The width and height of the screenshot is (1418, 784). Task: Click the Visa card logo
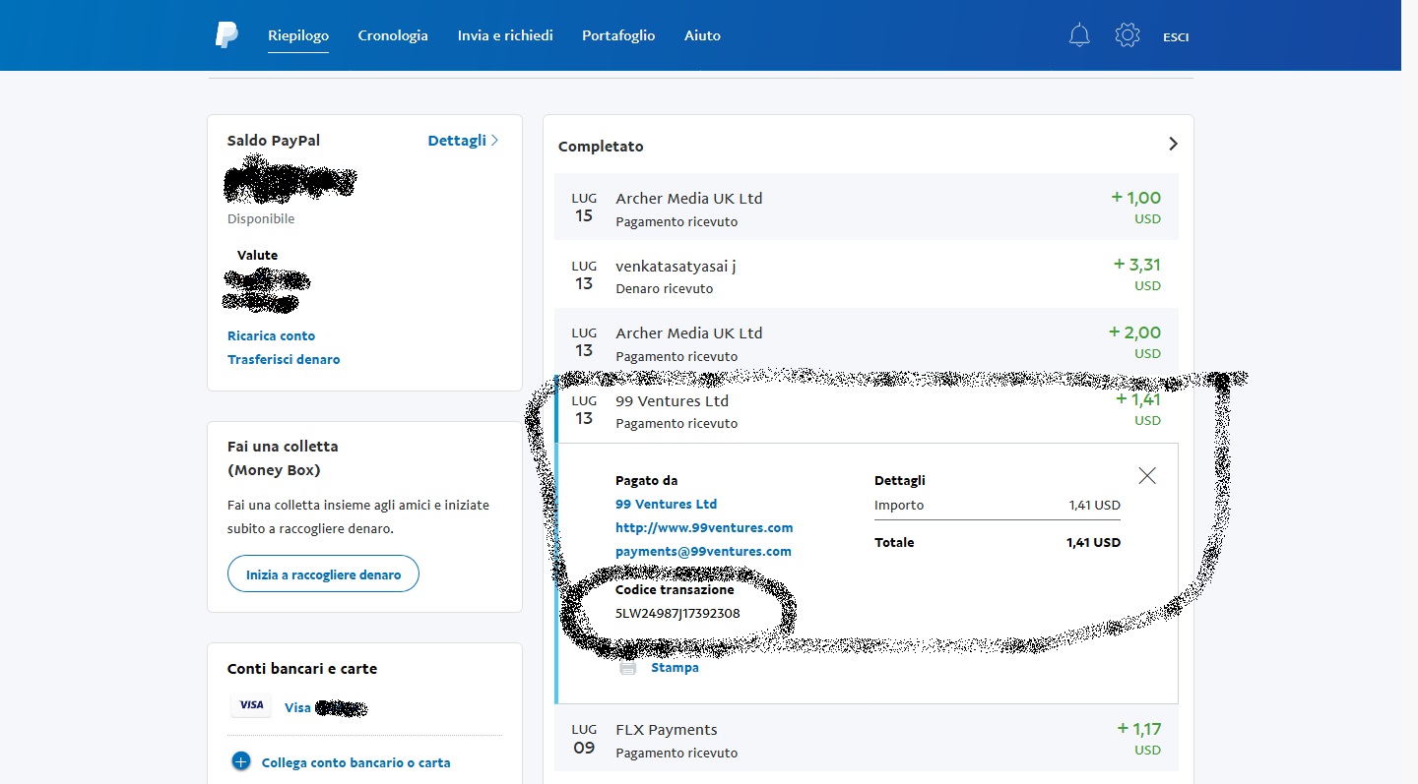point(251,705)
